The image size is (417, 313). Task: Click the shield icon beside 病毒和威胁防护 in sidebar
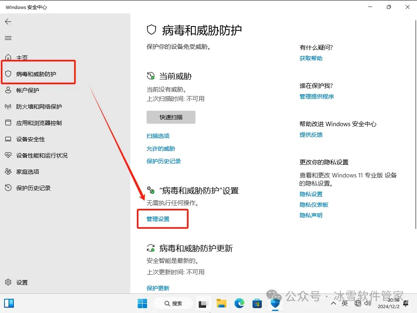[8, 74]
